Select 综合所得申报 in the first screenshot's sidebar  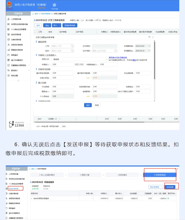(16, 35)
